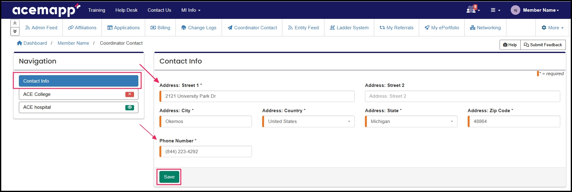This screenshot has width=572, height=192.
Task: Click the Billing money icon
Action: coord(153,28)
